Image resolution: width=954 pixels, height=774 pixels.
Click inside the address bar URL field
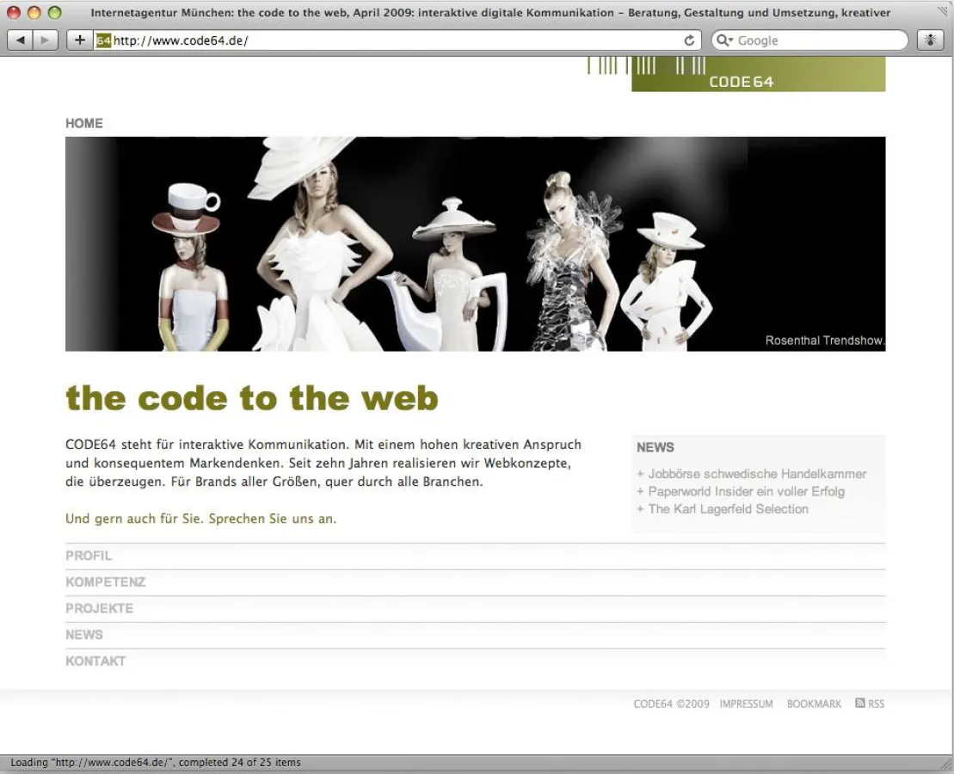tap(344, 40)
